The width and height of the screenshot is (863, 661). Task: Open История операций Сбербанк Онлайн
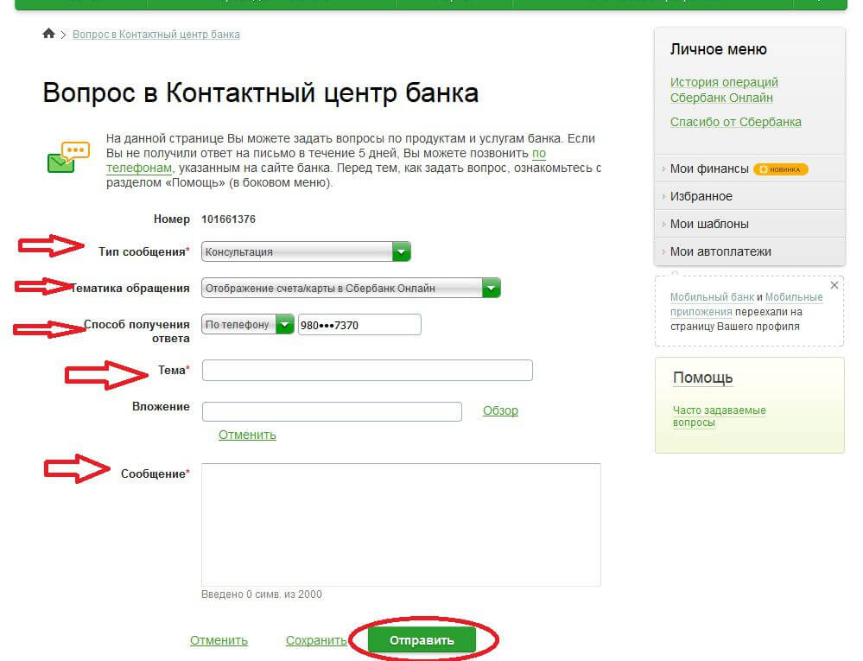[724, 90]
